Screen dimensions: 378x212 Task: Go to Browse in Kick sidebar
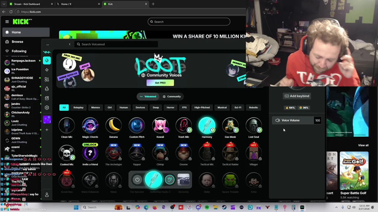[26, 42]
